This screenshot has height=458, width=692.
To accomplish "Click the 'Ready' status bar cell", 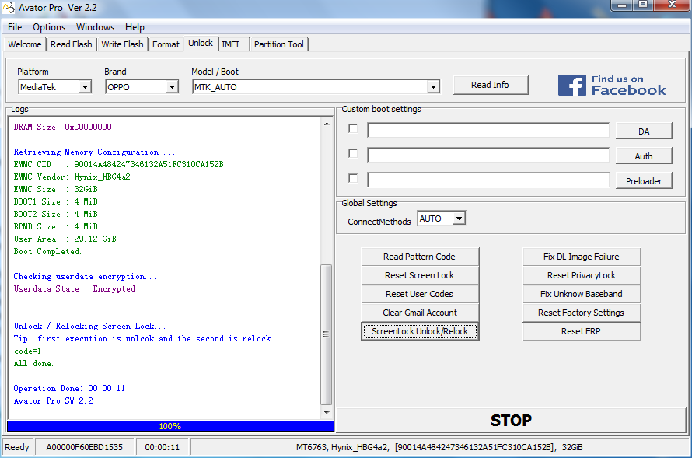I will click(x=17, y=447).
